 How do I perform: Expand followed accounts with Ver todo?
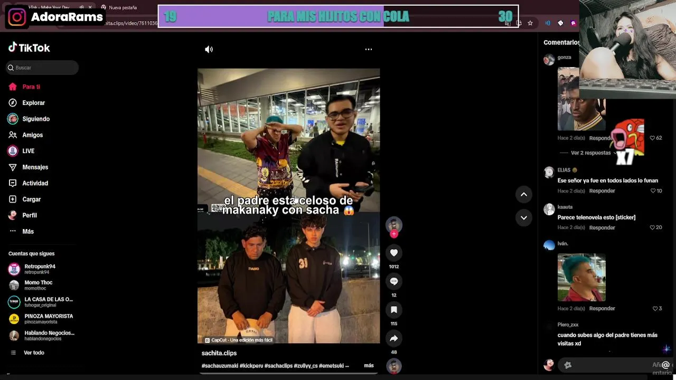(34, 353)
